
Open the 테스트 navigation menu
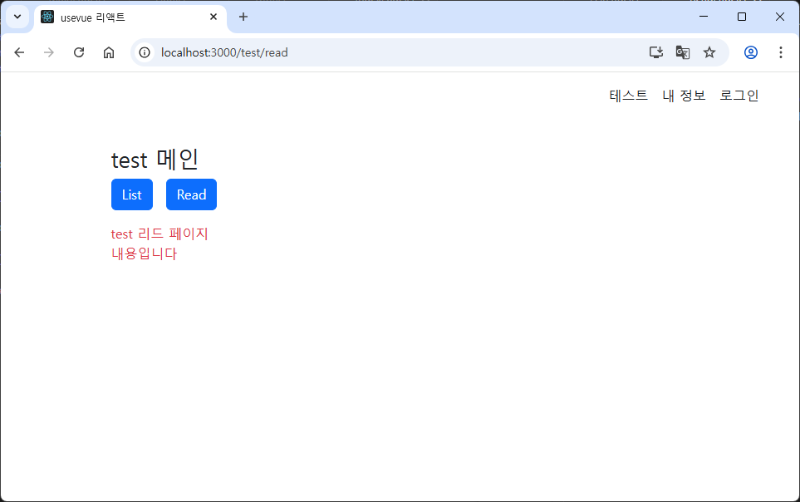(x=628, y=95)
